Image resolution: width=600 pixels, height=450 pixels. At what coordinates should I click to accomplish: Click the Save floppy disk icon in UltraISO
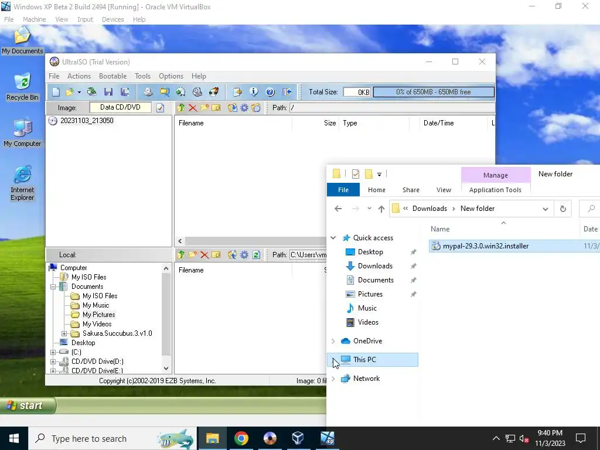point(108,92)
